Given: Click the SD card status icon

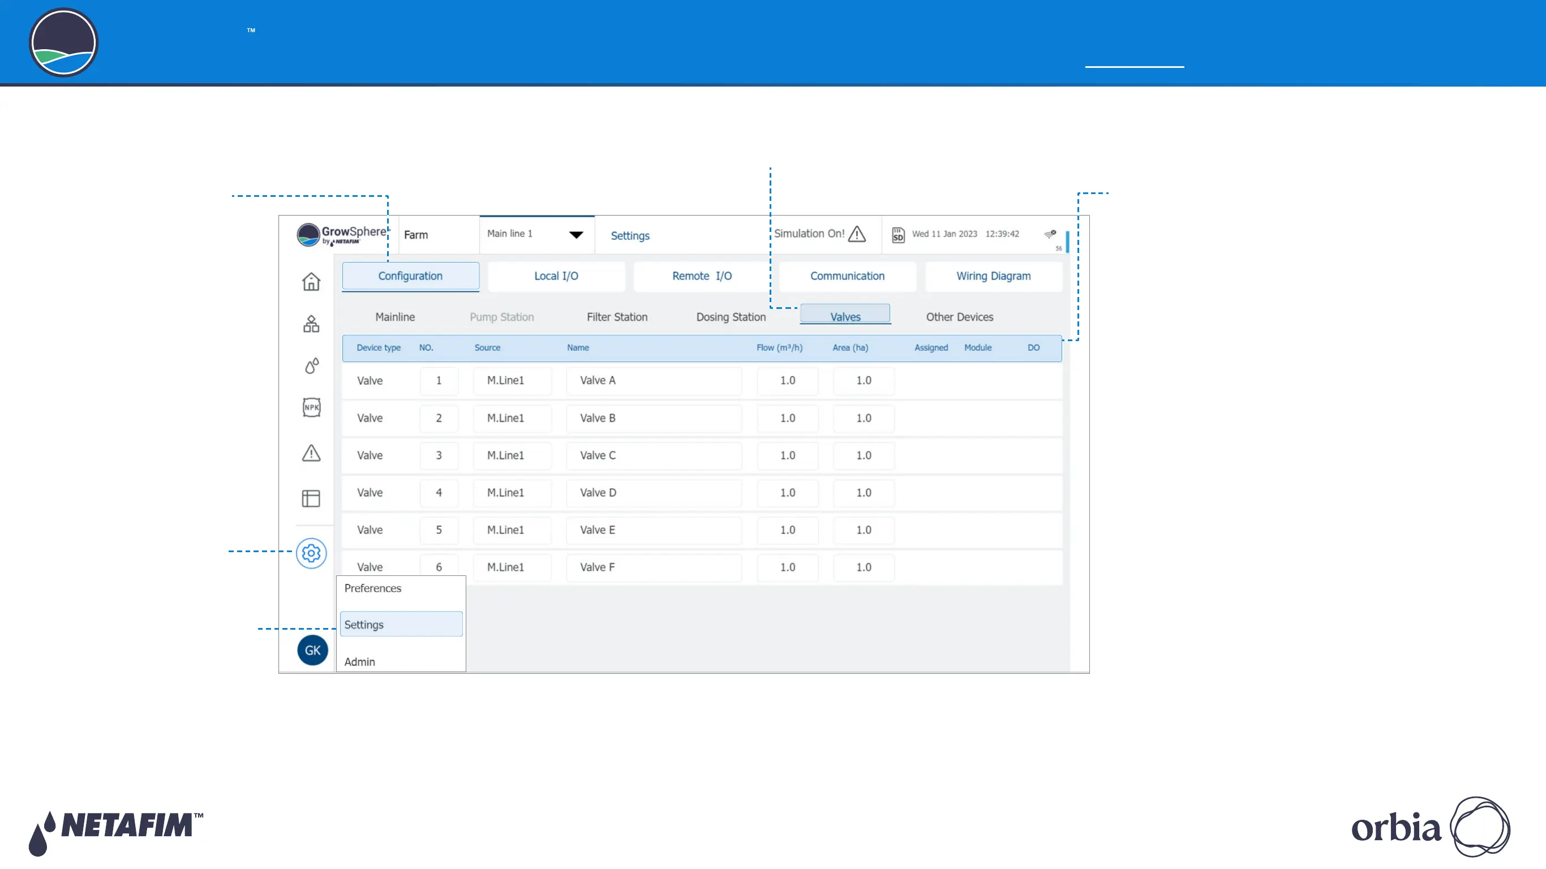Looking at the screenshot, I should [x=898, y=235].
